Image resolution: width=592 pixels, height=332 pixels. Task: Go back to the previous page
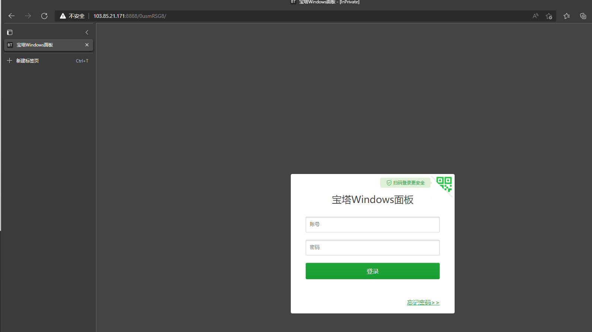[12, 16]
